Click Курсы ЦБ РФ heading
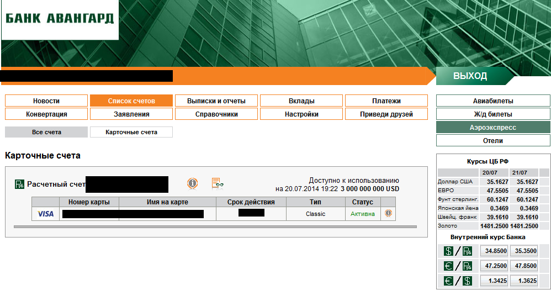 [x=488, y=161]
